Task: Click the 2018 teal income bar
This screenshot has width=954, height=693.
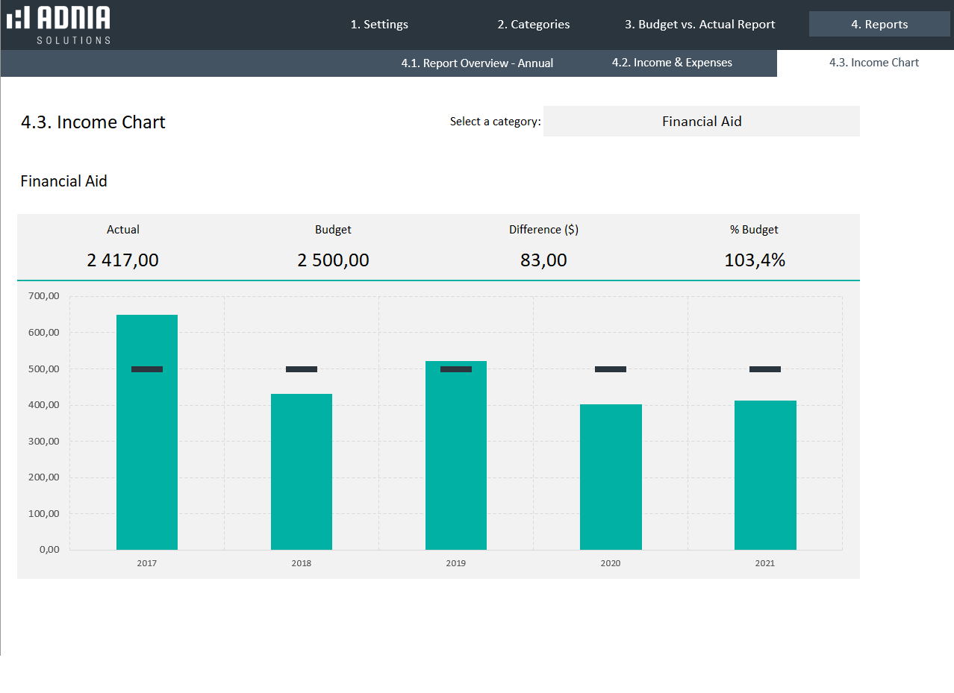Action: click(302, 477)
